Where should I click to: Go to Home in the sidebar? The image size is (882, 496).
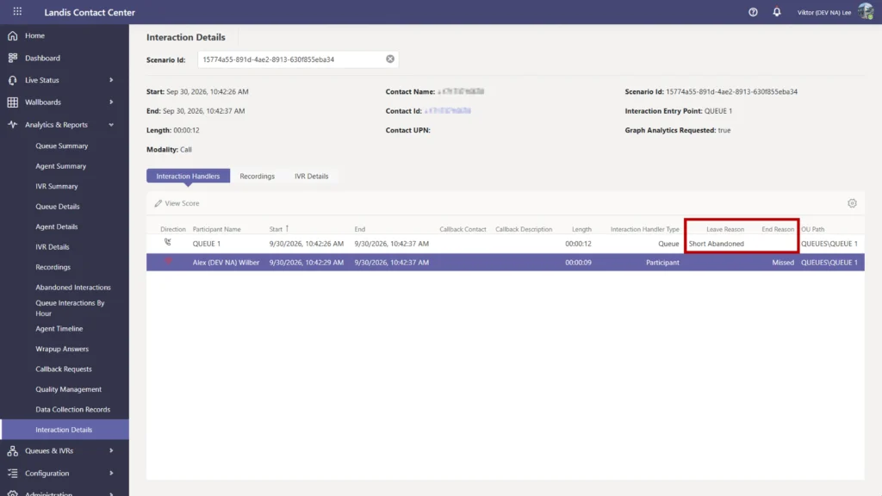(x=34, y=35)
